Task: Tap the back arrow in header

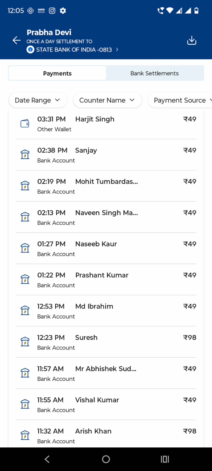Action: click(17, 41)
